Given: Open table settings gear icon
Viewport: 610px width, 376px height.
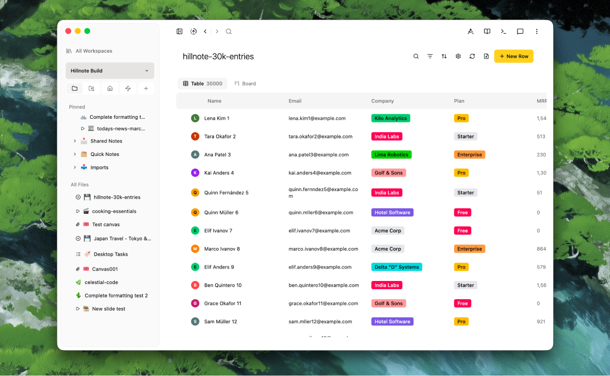Looking at the screenshot, I should click(x=459, y=56).
